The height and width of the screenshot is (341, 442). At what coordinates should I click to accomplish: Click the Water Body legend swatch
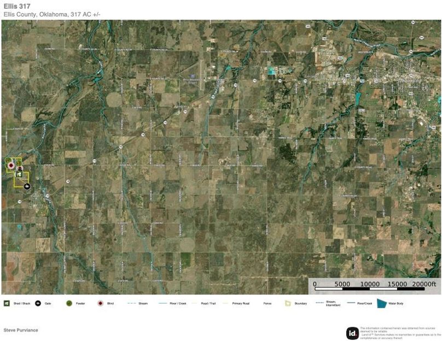(382, 303)
